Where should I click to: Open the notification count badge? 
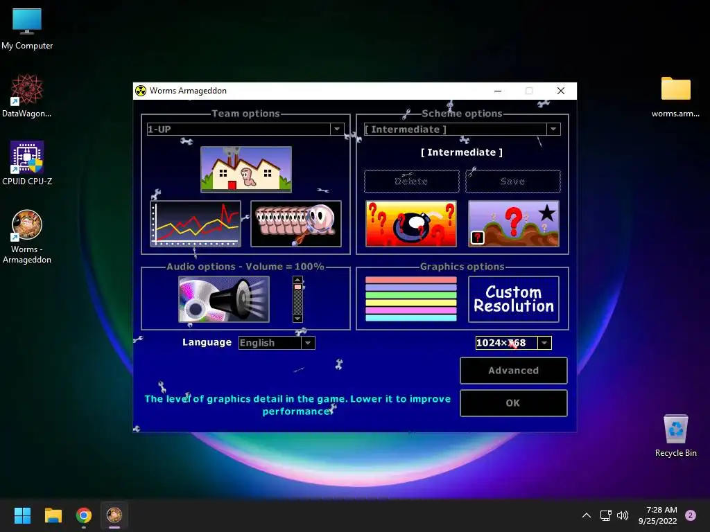coord(691,515)
